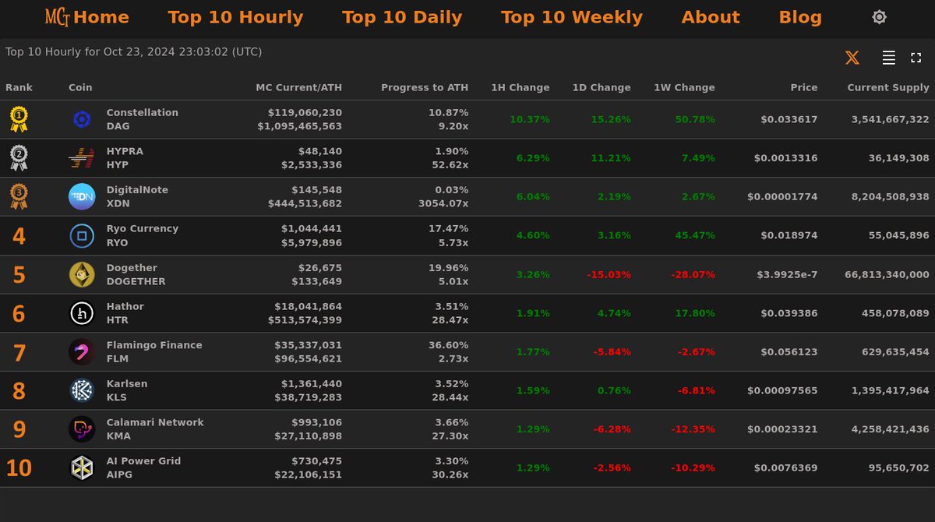
Task: Click Dogether's -15.03% 1D change
Action: pyautogui.click(x=609, y=274)
